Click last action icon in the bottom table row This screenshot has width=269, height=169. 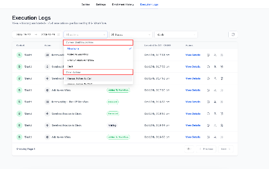pyautogui.click(x=222, y=137)
